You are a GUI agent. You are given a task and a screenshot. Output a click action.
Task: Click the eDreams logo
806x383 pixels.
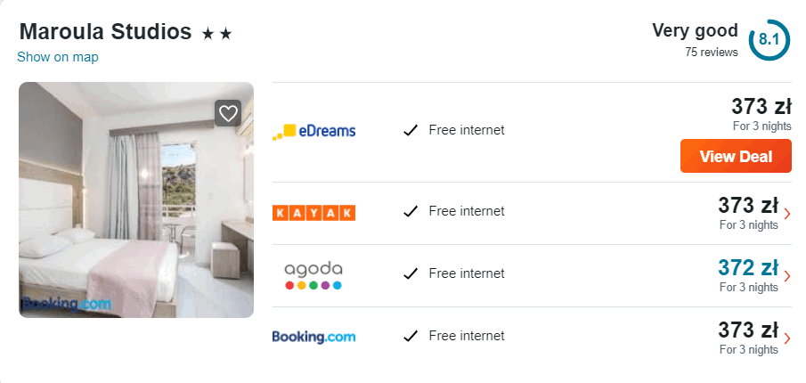(313, 131)
